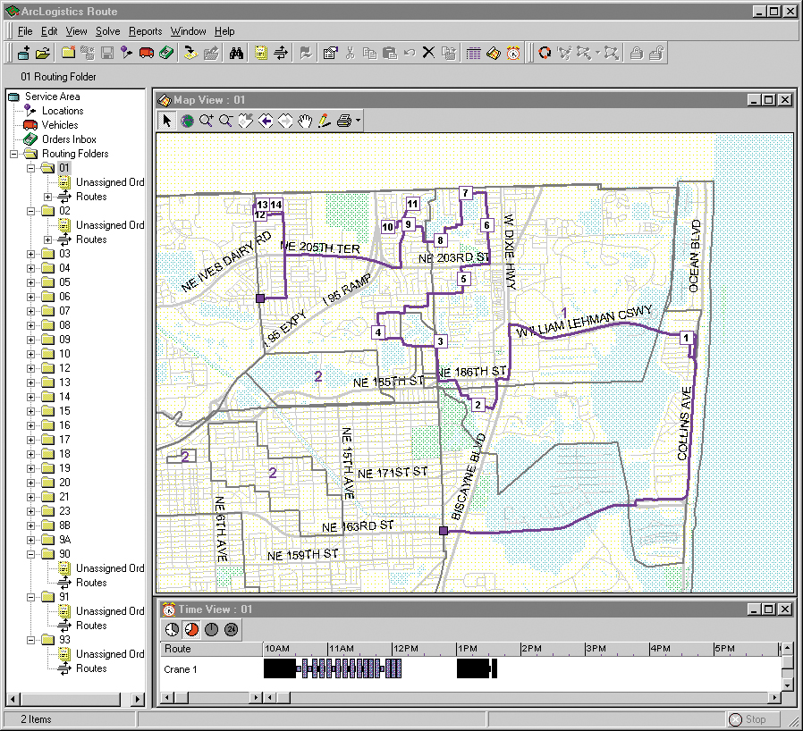Screen dimensions: 803x731
Task: Select the pointer arrow tool in Map View
Action: tap(167, 121)
